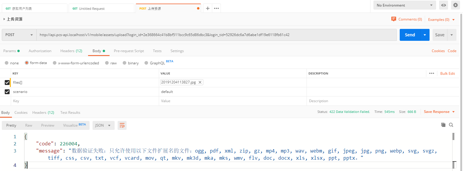The height and width of the screenshot is (171, 463).
Task: Search the response with magnifier icon
Action: coord(451,125)
